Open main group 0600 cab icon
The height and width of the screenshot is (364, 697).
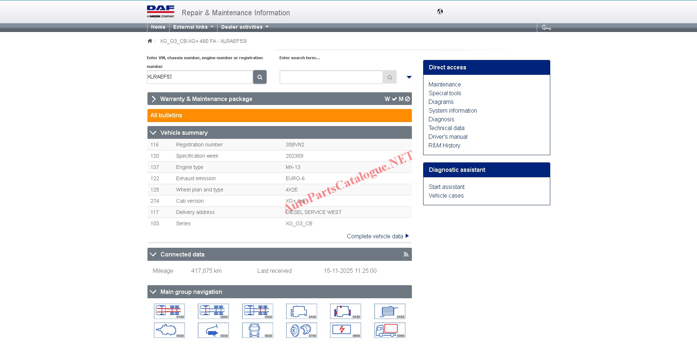tap(257, 330)
